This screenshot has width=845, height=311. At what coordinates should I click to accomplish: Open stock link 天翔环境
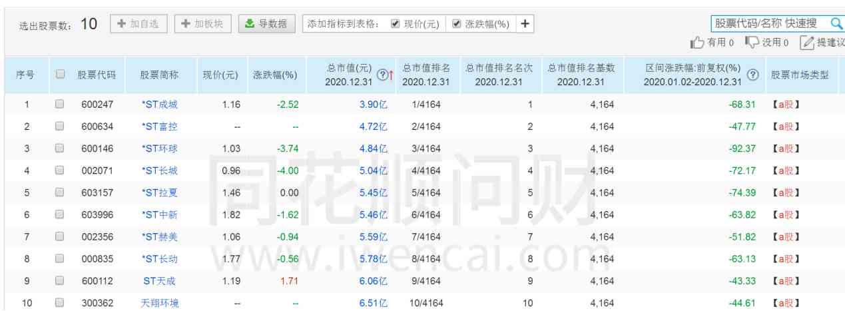(159, 303)
